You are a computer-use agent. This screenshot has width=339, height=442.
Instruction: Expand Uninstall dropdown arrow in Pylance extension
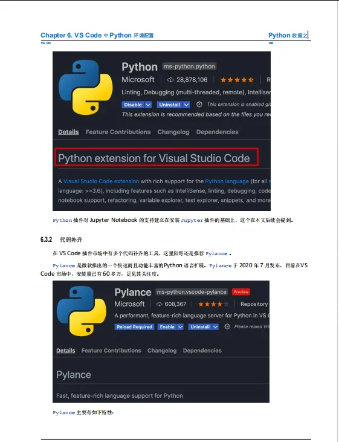tap(215, 327)
